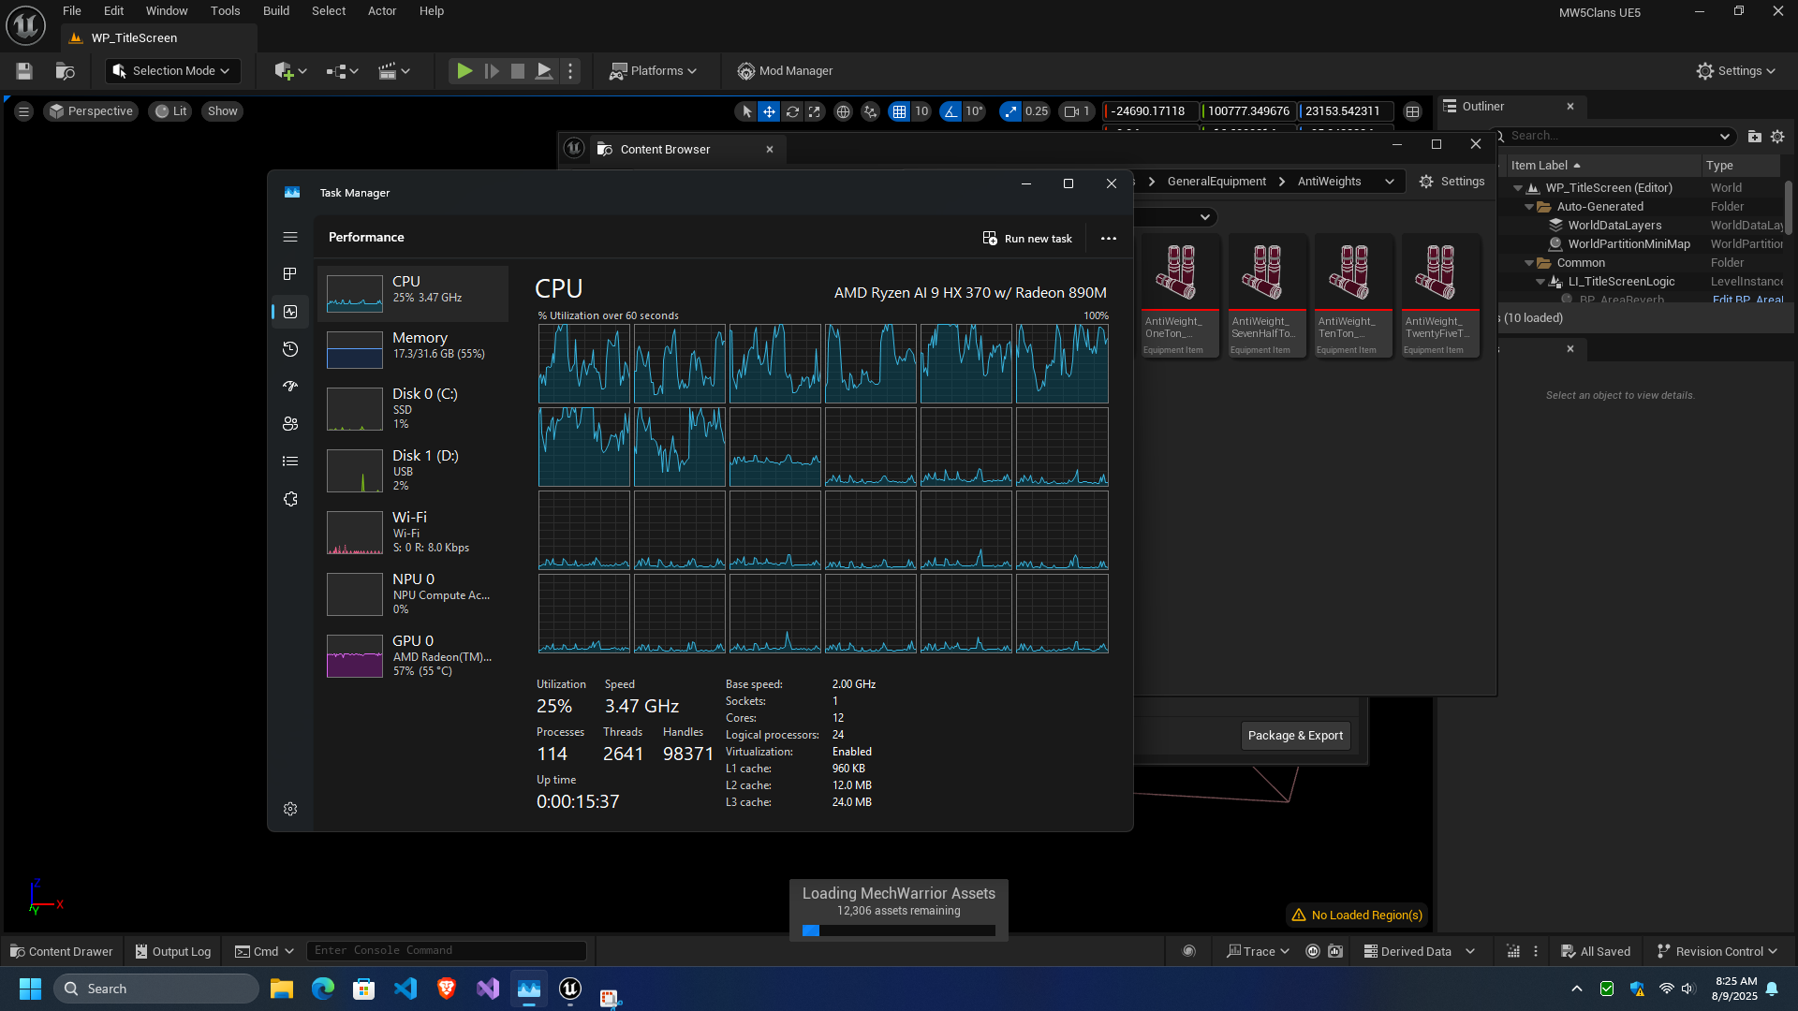Click Run new task in Task Manager
The width and height of the screenshot is (1798, 1011).
[1027, 239]
